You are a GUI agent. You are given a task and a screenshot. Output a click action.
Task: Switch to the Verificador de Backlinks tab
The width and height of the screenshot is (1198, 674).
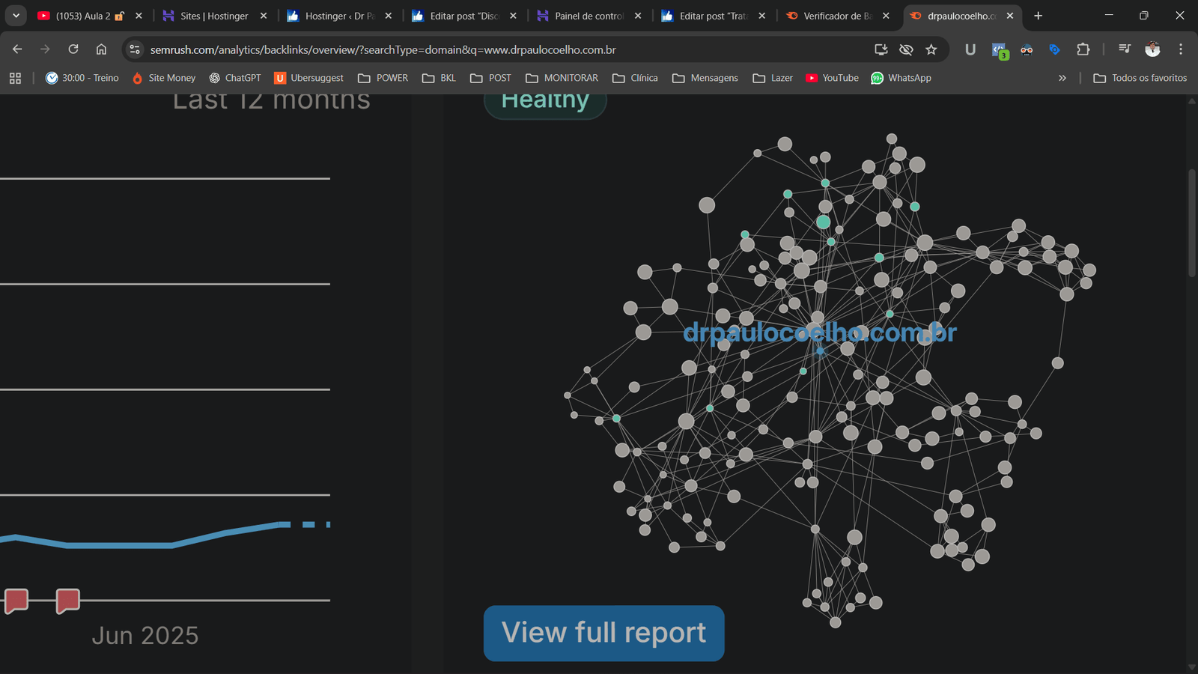click(x=836, y=16)
